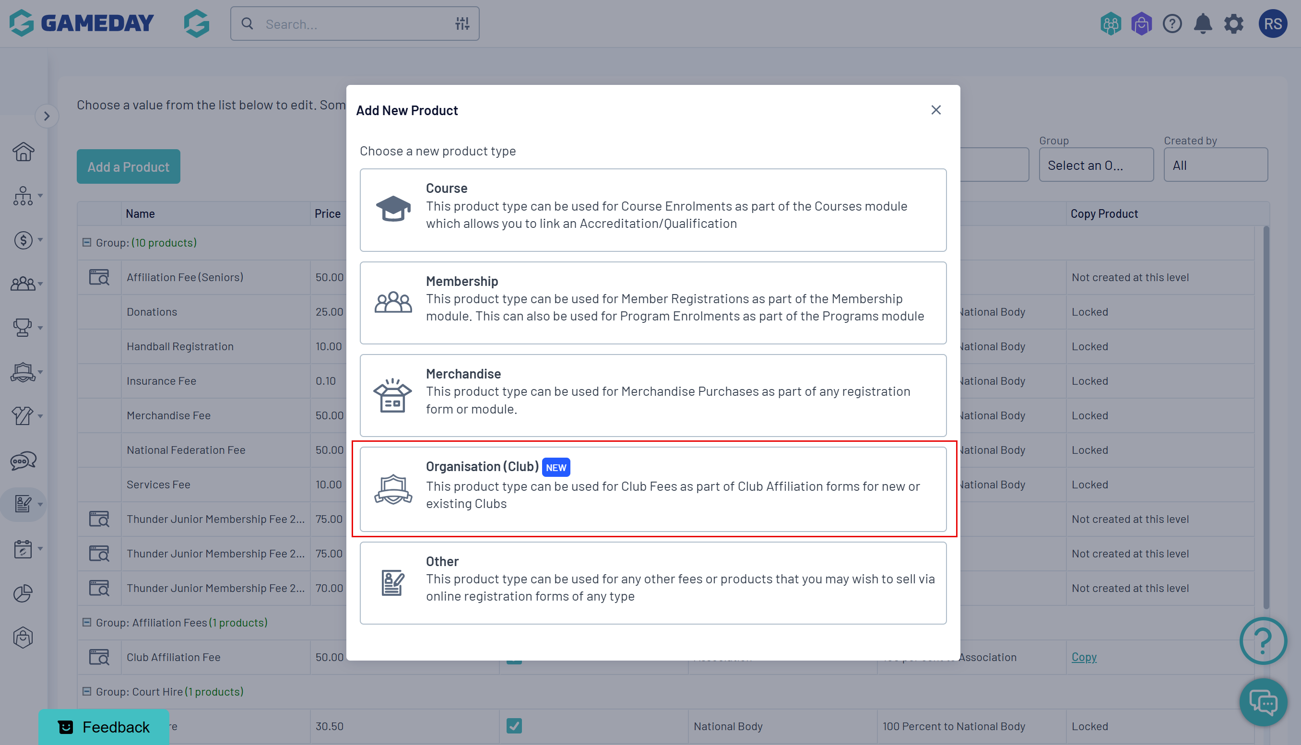Click the search filter sliders icon
Image resolution: width=1301 pixels, height=745 pixels.
[462, 24]
